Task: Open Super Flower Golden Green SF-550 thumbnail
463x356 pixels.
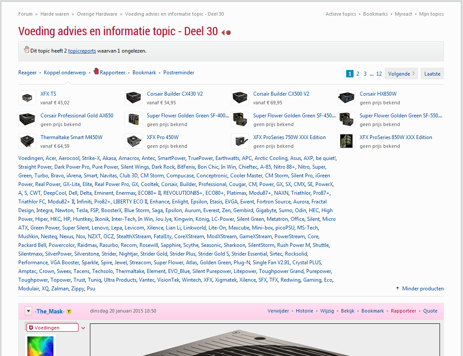Action: (346, 120)
